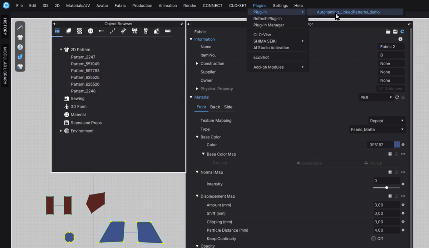Screen dimensions: 429x248
Task: Click the Color keyframe diamond icon
Action: (403, 145)
